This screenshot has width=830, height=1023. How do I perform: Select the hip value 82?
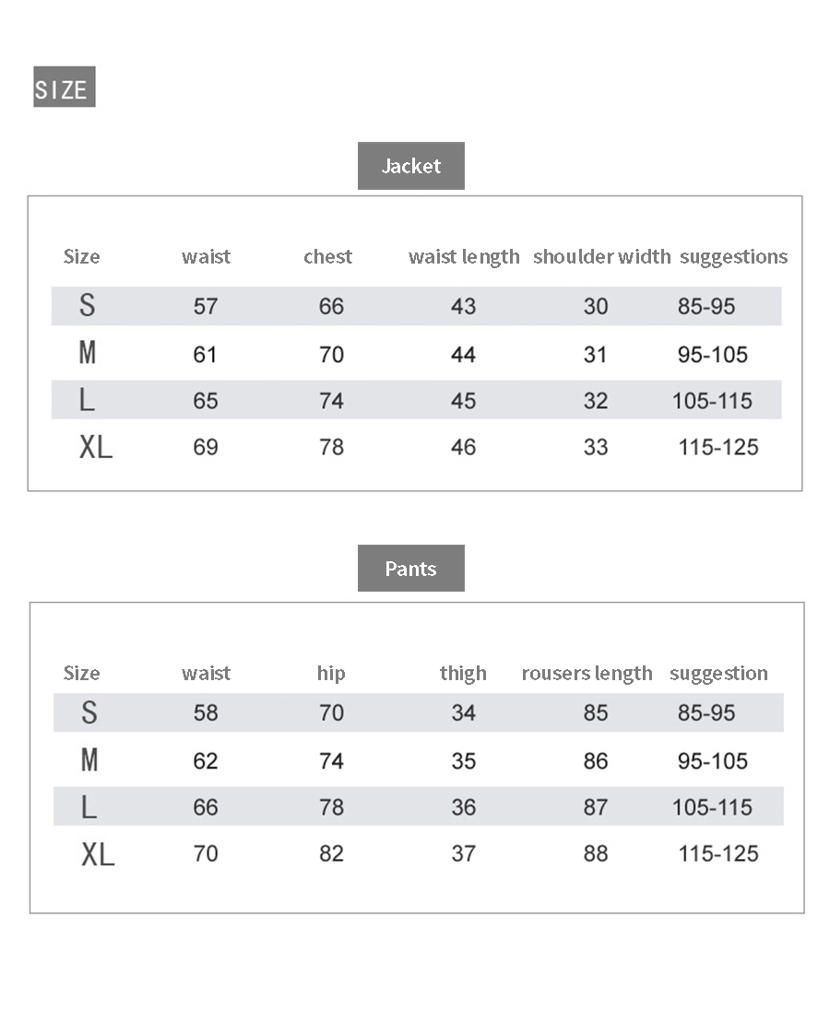coord(331,853)
